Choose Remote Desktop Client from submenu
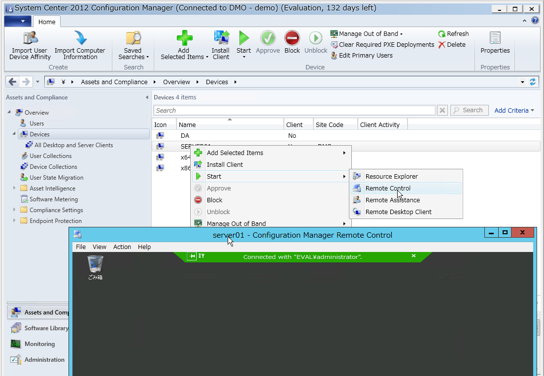The width and height of the screenshot is (544, 376). click(x=406, y=212)
